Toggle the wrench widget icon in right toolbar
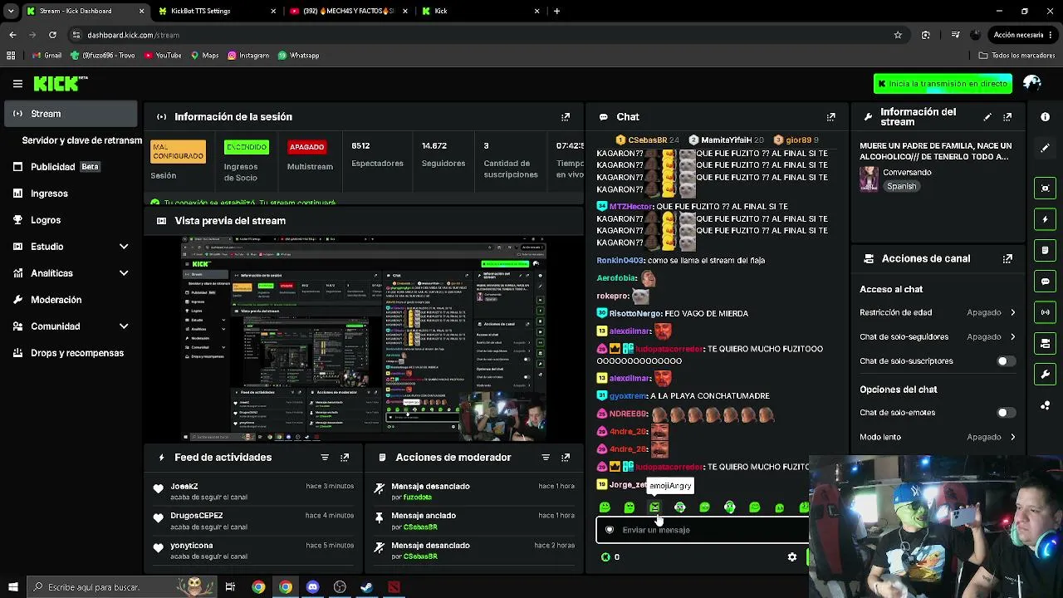The height and width of the screenshot is (598, 1063). (x=1046, y=375)
